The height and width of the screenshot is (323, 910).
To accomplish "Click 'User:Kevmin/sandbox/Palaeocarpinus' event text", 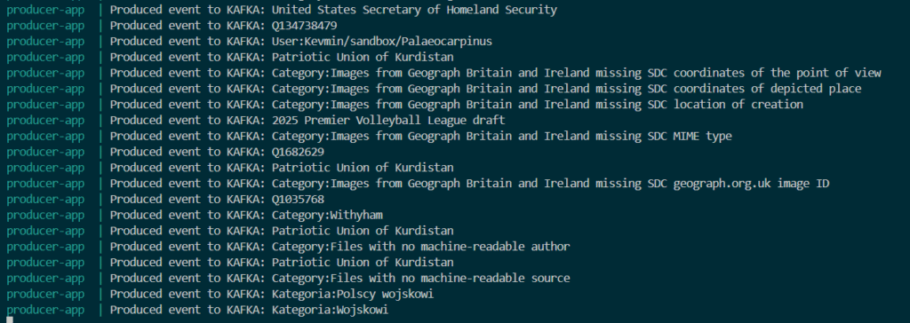I will click(382, 41).
